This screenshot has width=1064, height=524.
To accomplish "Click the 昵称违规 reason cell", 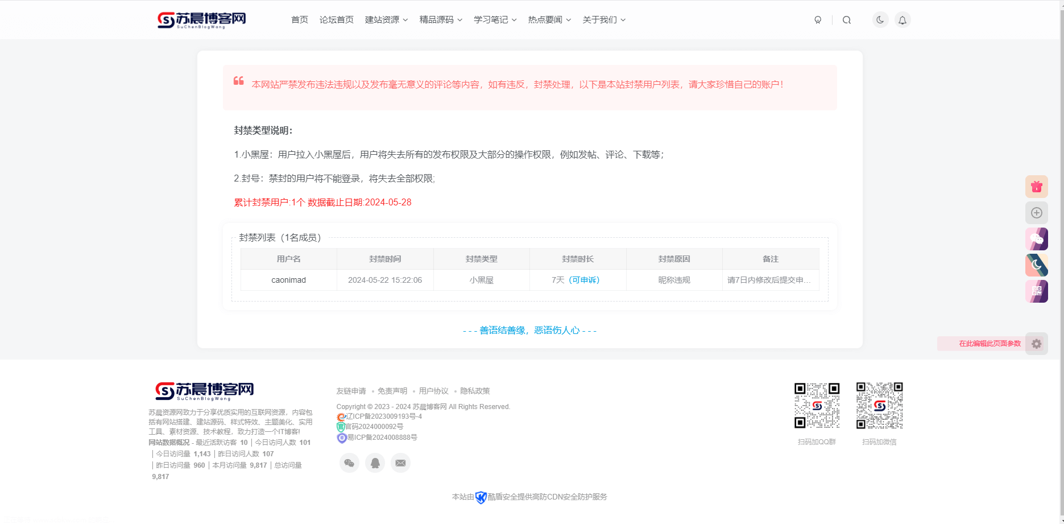I will click(674, 280).
